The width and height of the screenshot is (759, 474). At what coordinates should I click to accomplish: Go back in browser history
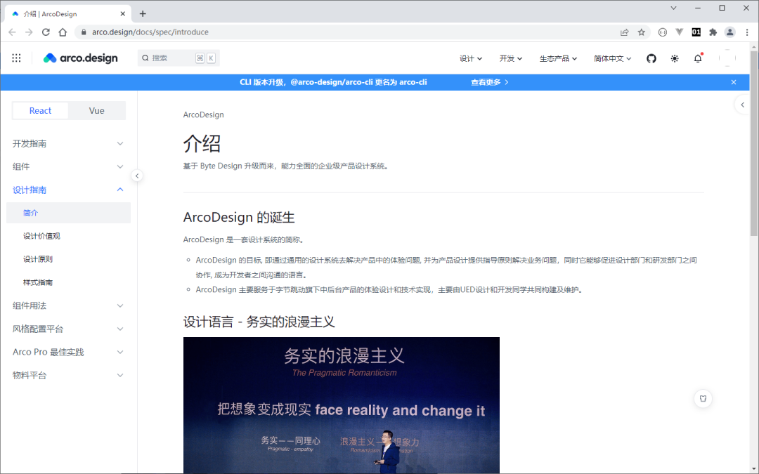tap(12, 32)
